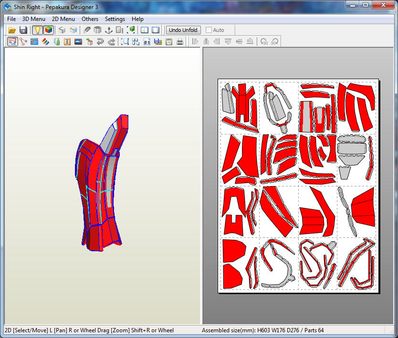Open a file with the folder icon
398x338 pixels.
coord(12,30)
